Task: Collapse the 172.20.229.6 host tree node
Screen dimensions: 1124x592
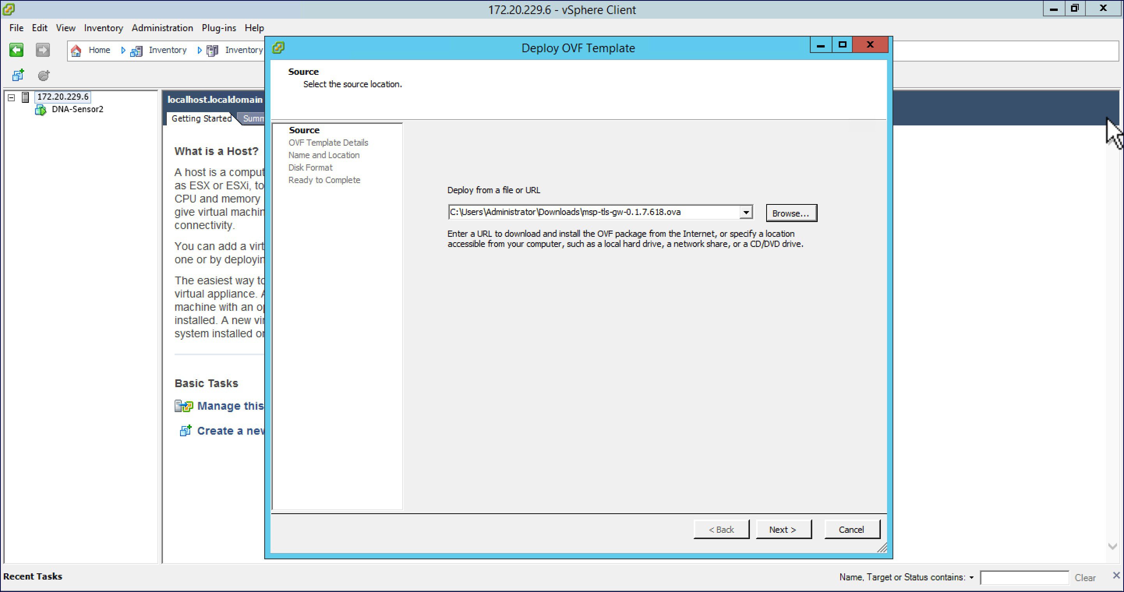Action: click(x=11, y=97)
